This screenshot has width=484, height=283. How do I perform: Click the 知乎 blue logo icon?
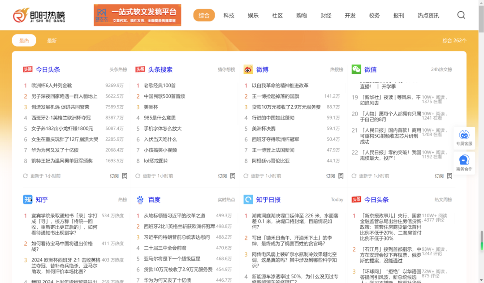coord(28,199)
